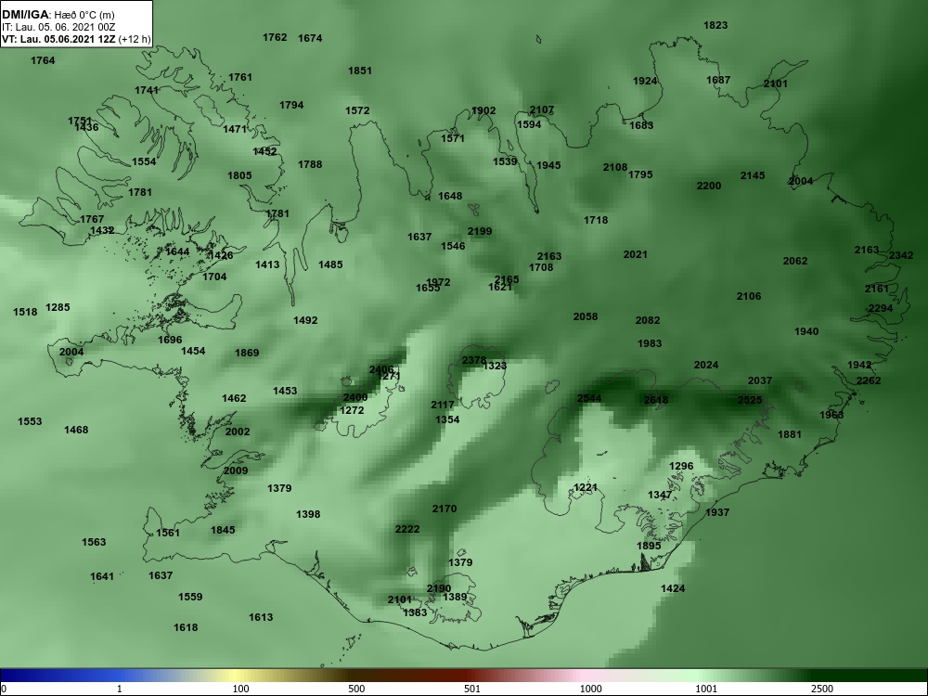
Task: Click the 'VT: Lau. 05.06.2021 12Z' valid time line
Action: click(58, 40)
